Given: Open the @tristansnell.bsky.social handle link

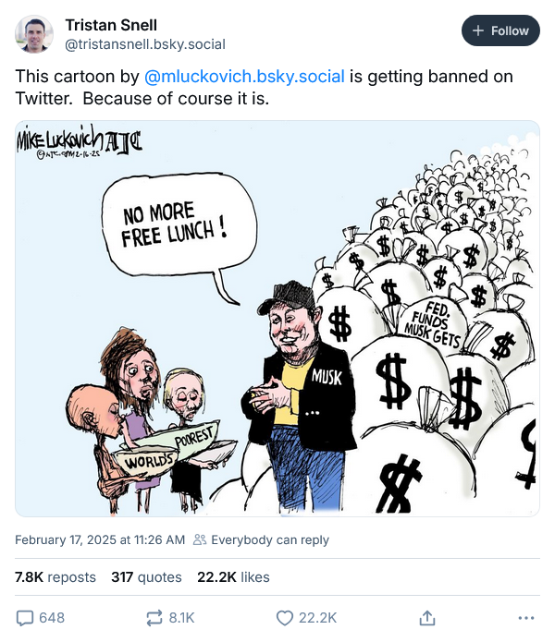Looking at the screenshot, I should point(145,44).
